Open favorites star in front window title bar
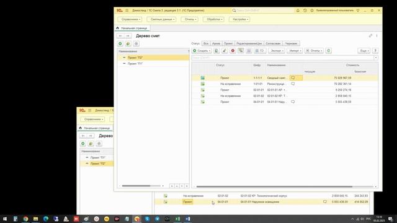 (x=312, y=11)
